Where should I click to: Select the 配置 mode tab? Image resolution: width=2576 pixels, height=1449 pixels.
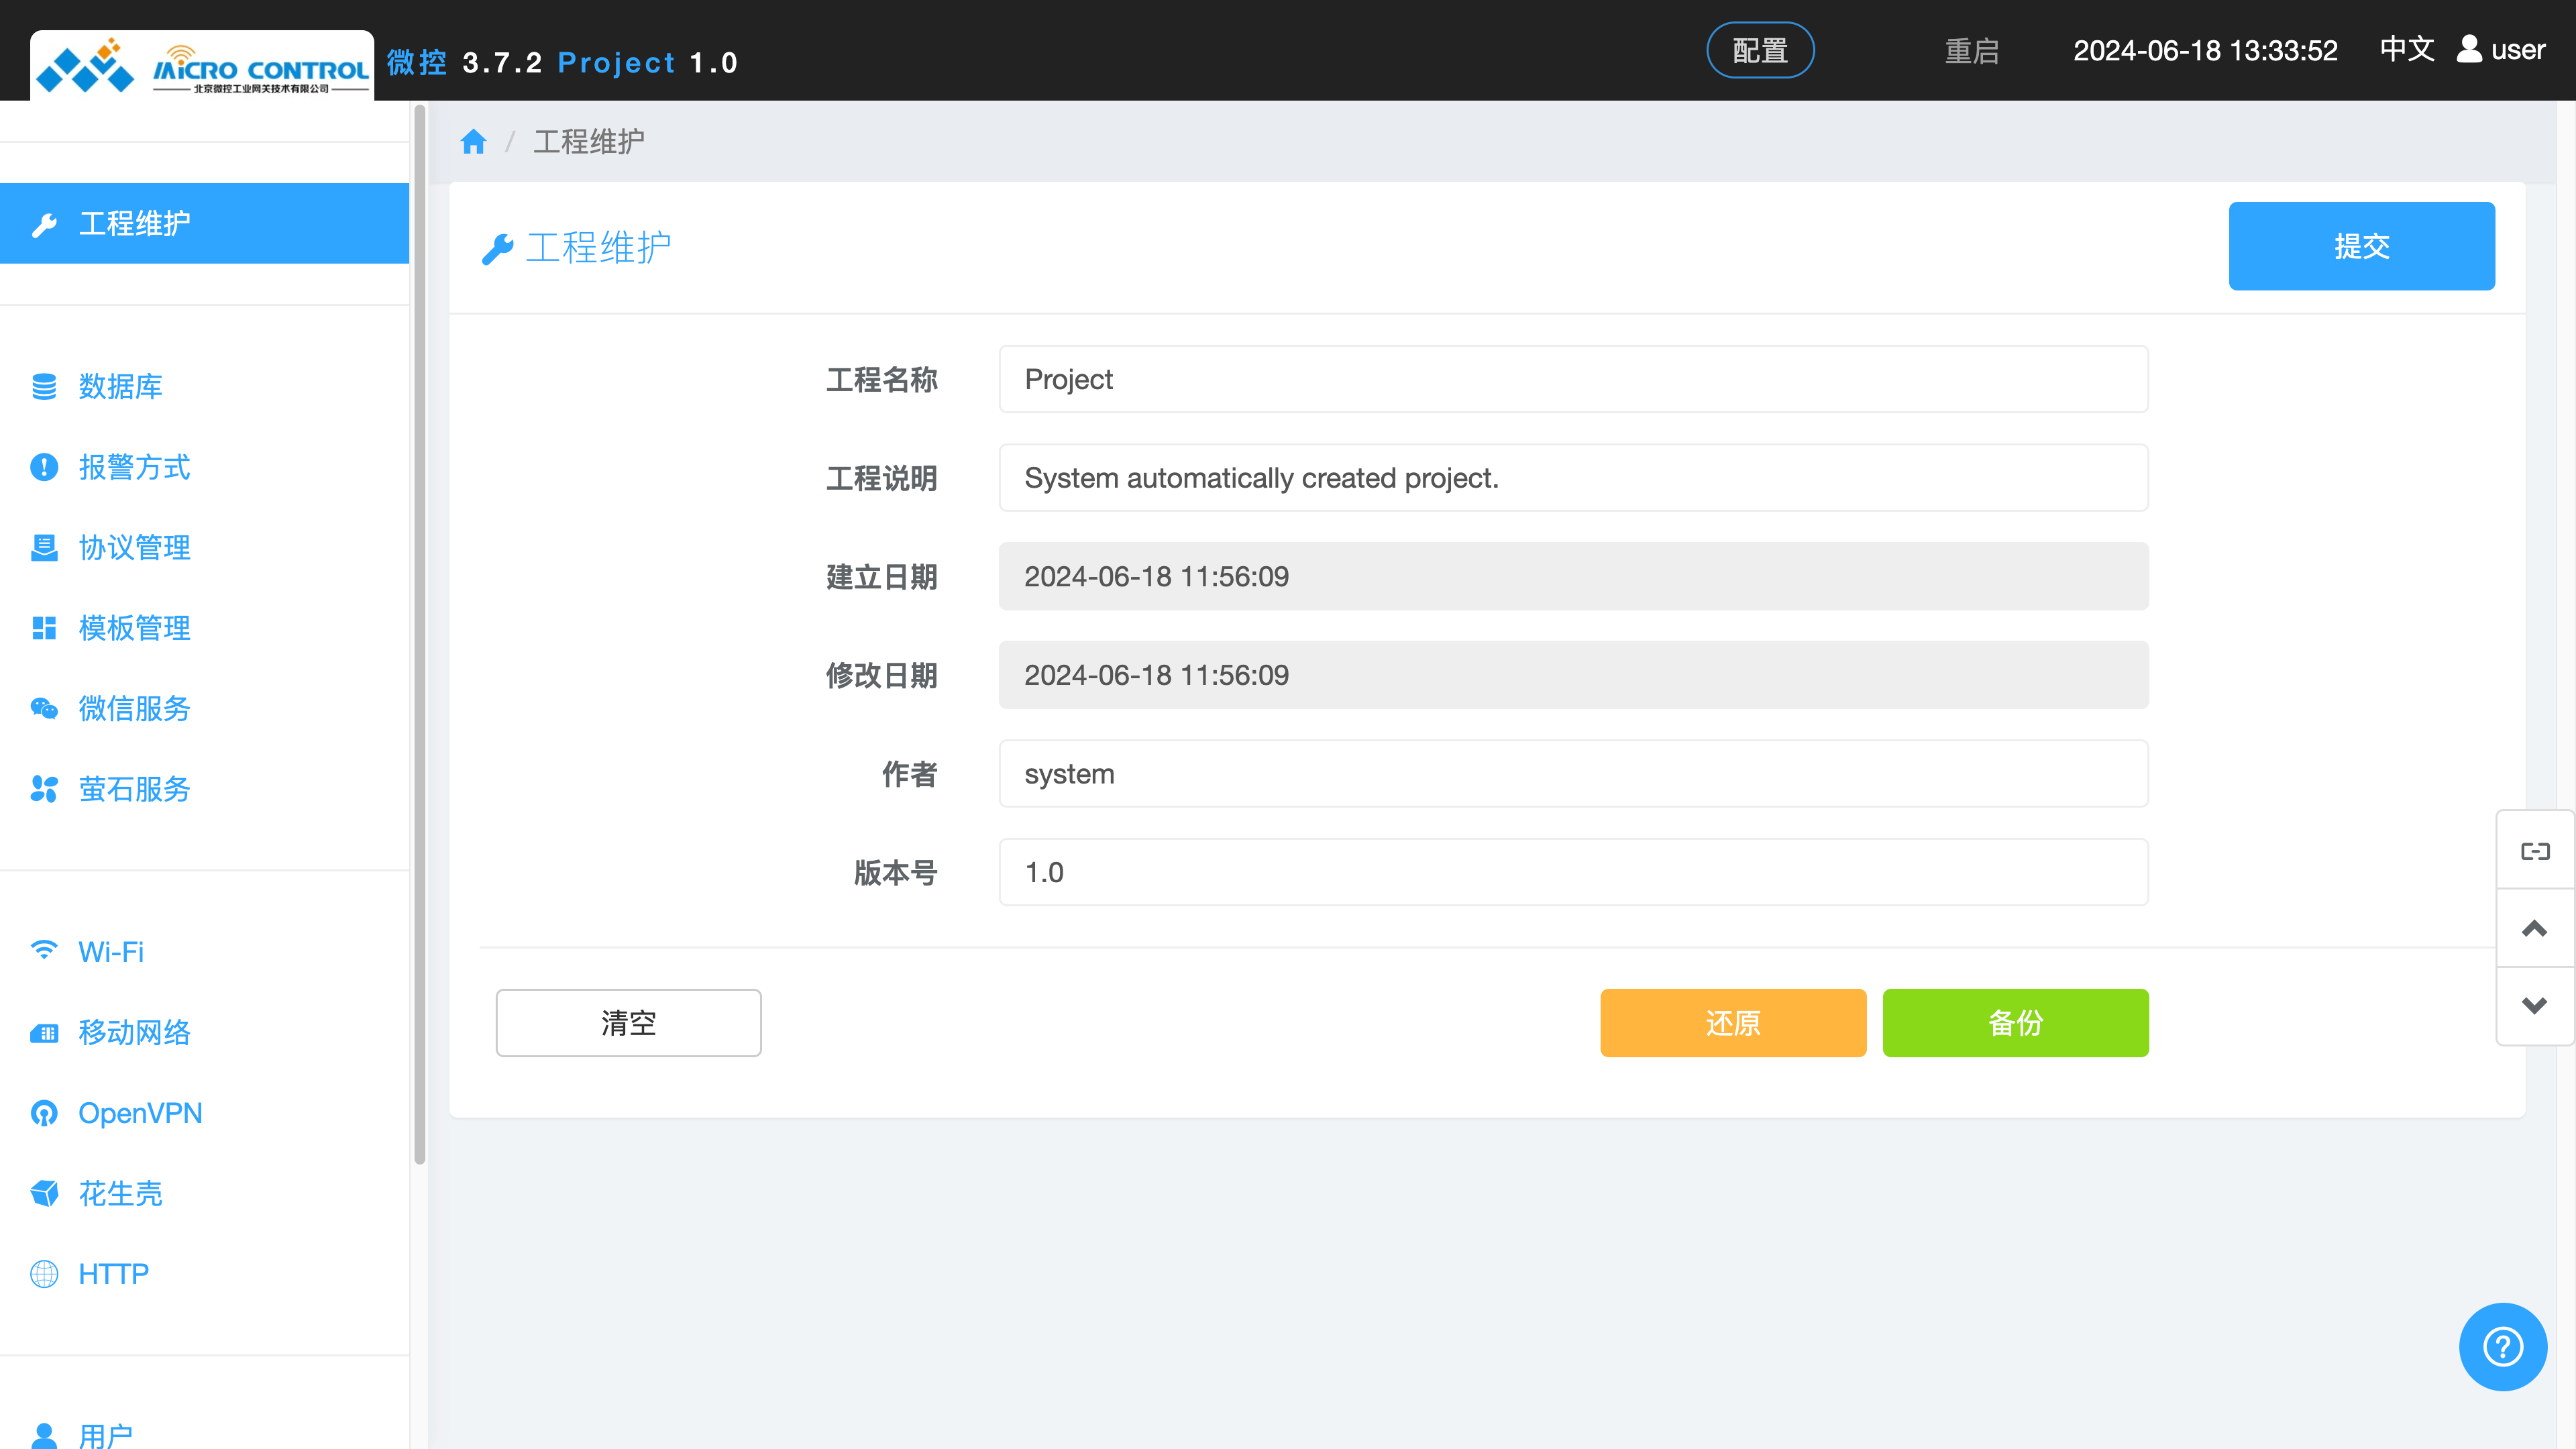coord(1759,50)
